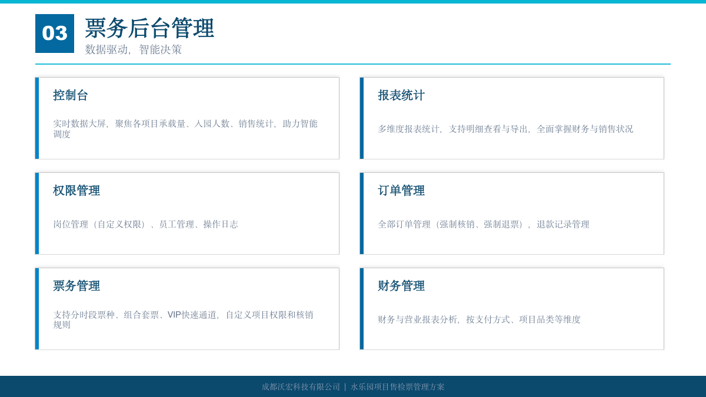Image resolution: width=706 pixels, height=397 pixels.
Task: Click the 订单管理 card heading
Action: click(401, 191)
